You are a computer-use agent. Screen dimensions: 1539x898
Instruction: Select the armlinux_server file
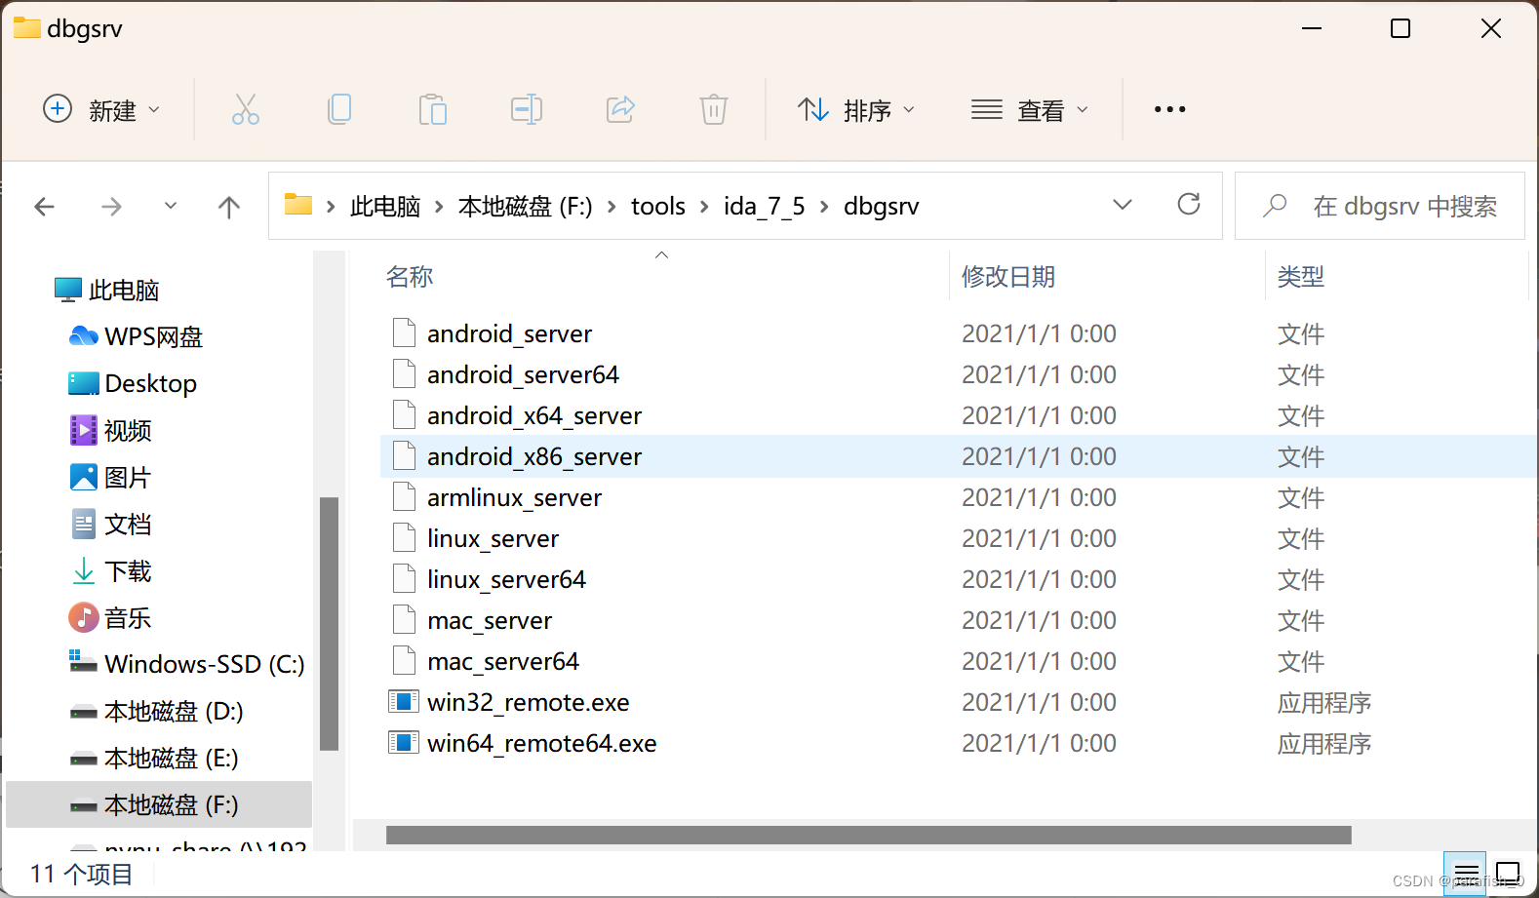pos(514,497)
